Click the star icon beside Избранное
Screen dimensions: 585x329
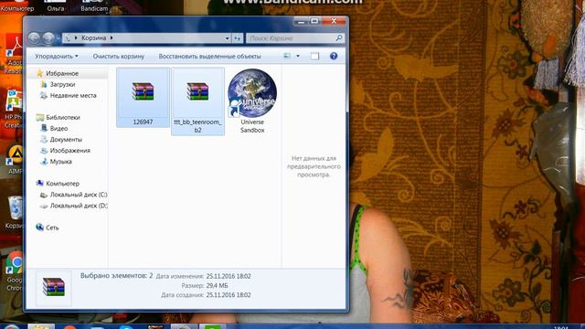point(39,73)
